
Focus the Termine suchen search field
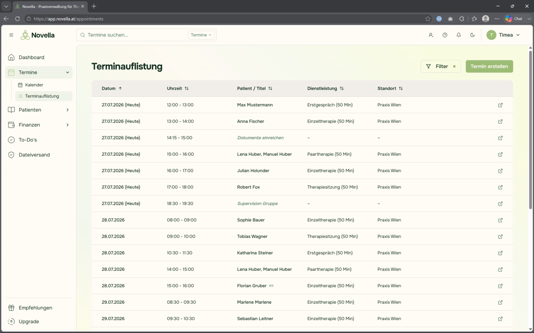(133, 35)
